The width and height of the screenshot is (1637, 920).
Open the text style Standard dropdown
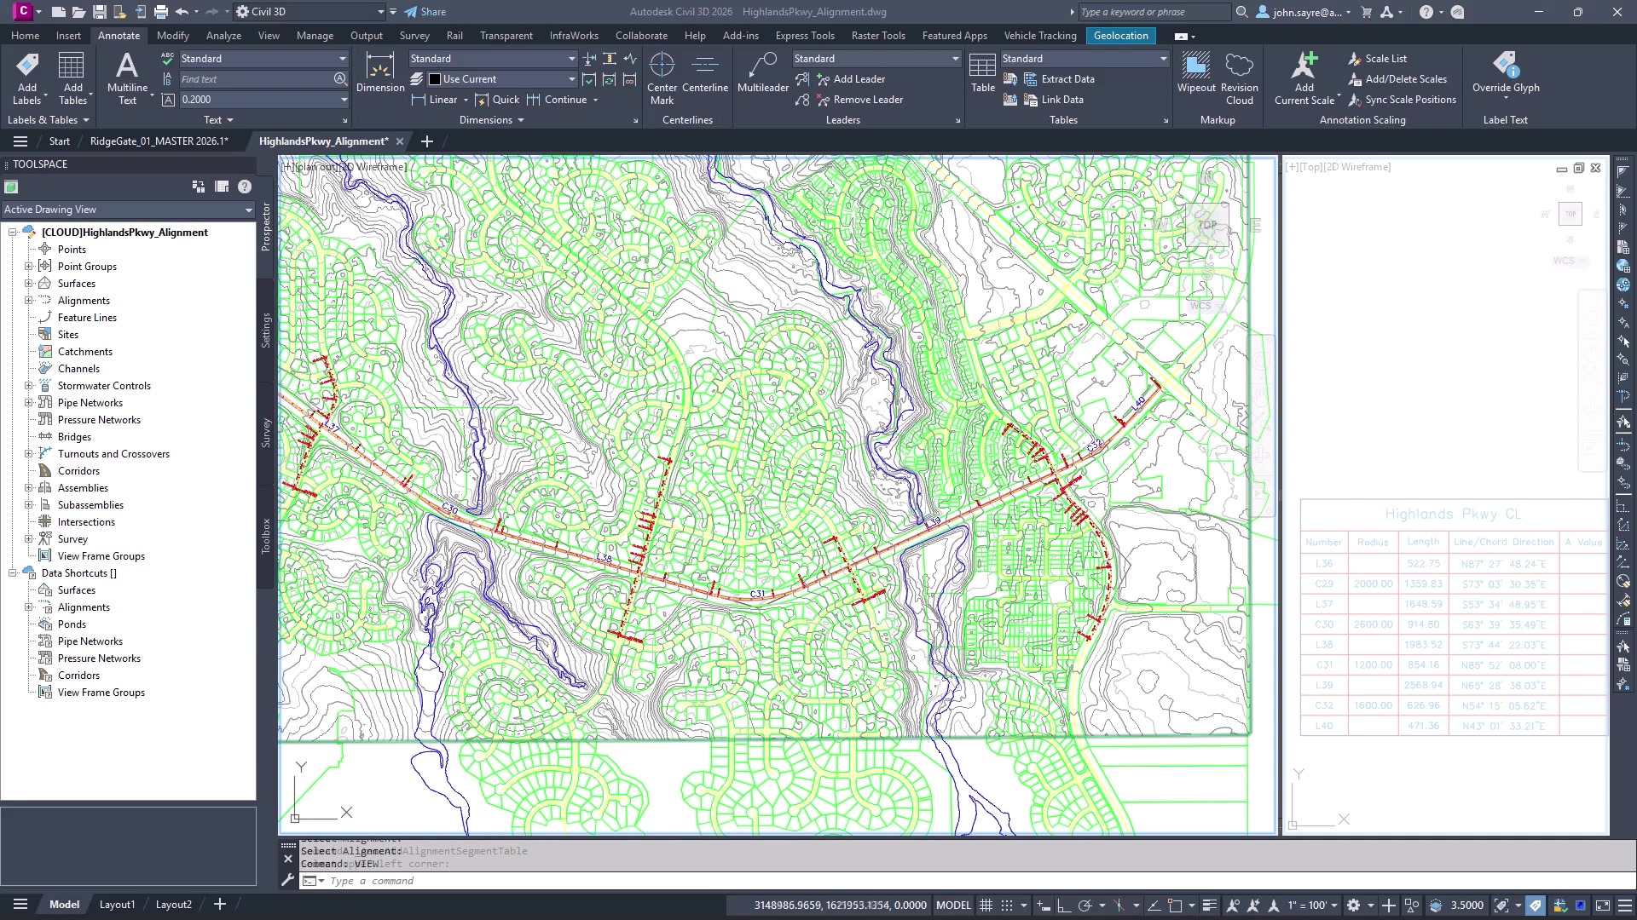(263, 59)
